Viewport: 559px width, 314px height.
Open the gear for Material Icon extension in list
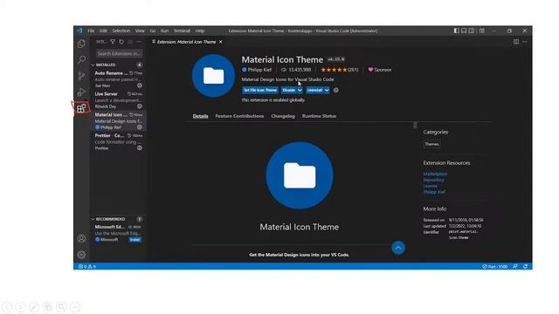[x=140, y=127]
